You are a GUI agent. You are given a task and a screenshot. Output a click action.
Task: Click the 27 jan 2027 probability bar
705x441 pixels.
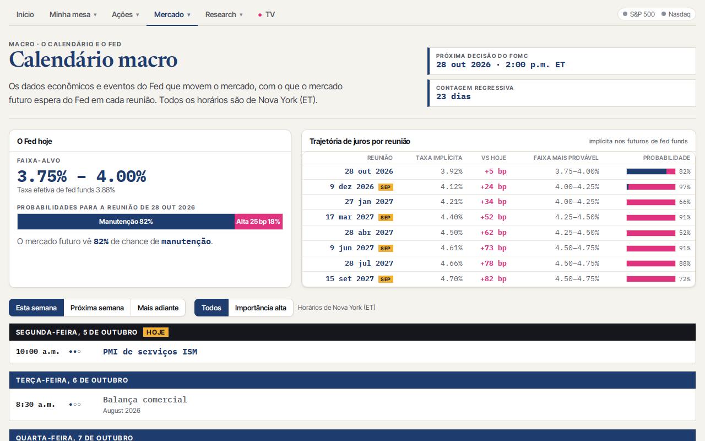click(x=650, y=202)
